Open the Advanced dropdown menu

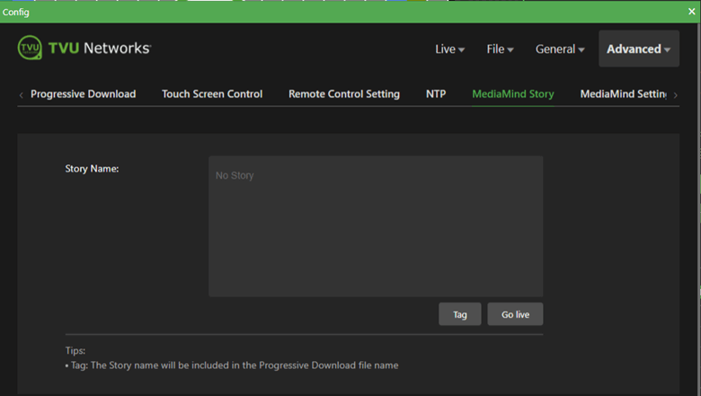click(638, 48)
